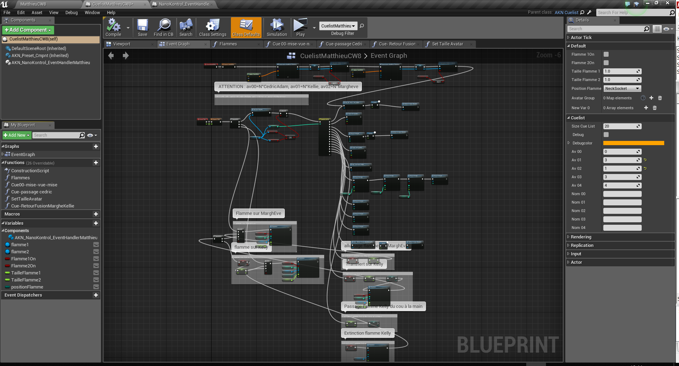Expand Actor Tick section

[x=568, y=37]
